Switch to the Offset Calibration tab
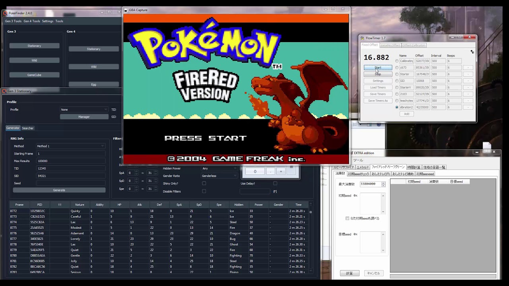Image resolution: width=509 pixels, height=286 pixels. tap(414, 45)
